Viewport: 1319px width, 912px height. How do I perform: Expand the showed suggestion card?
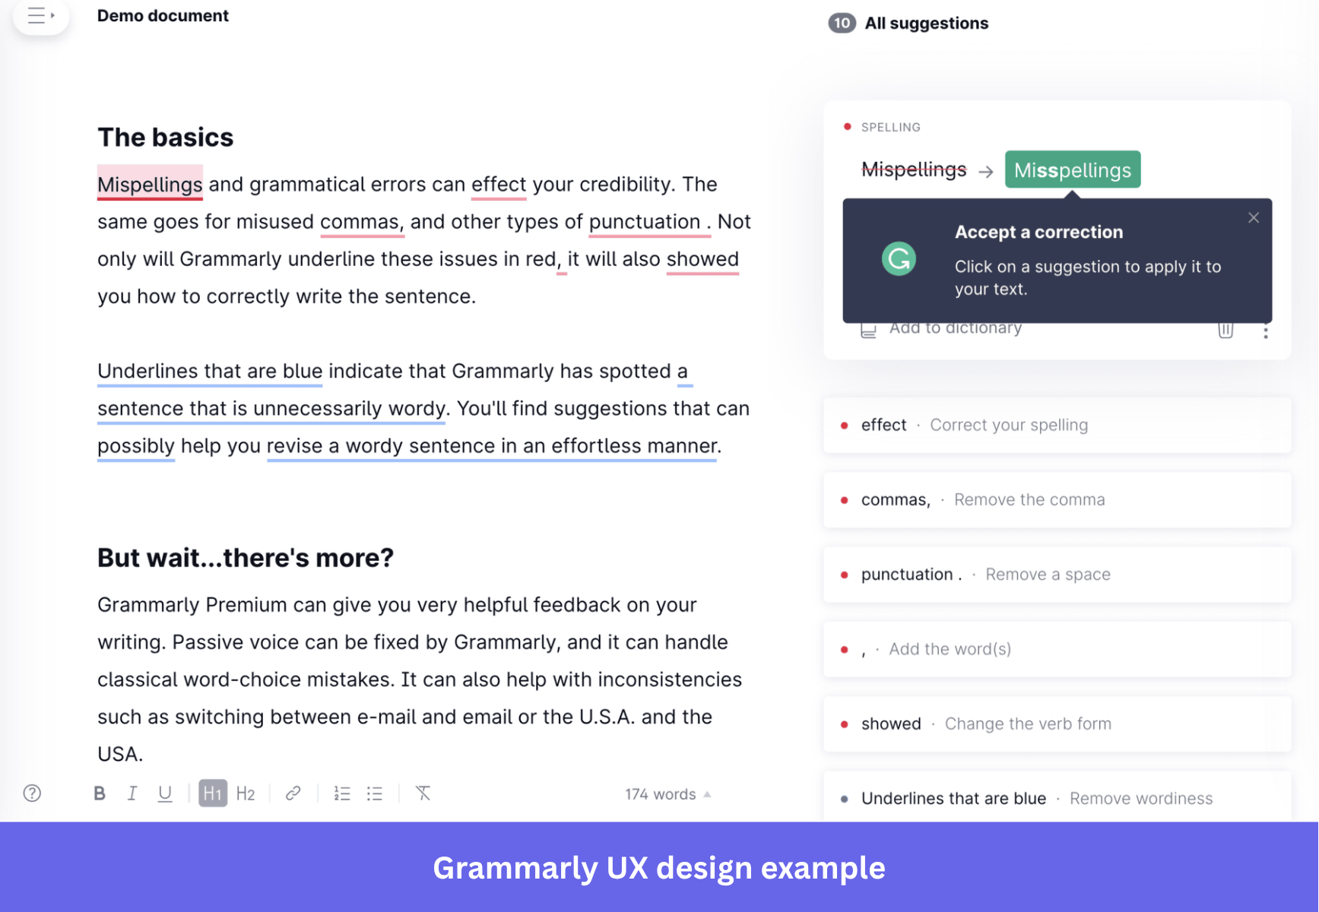click(1057, 724)
